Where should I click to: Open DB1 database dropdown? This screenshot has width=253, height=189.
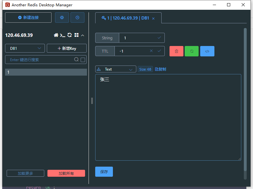pos(25,48)
